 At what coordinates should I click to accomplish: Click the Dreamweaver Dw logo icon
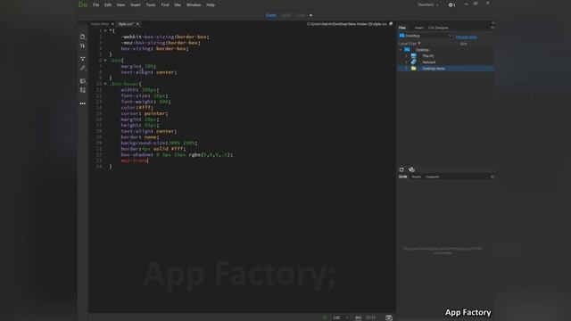[83, 4]
